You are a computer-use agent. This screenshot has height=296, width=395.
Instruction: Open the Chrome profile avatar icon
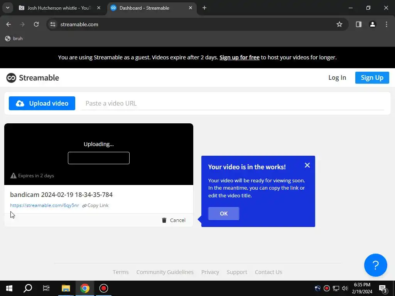pyautogui.click(x=372, y=24)
